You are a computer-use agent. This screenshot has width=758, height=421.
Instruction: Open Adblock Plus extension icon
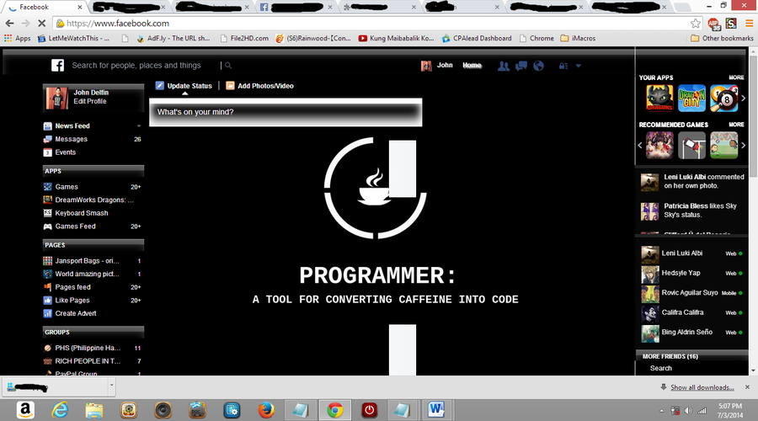click(714, 24)
